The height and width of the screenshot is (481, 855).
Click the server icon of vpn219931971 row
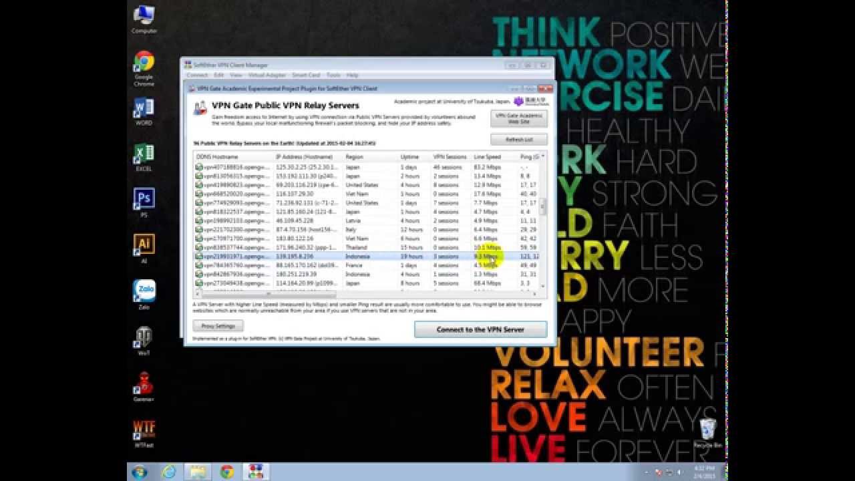click(x=199, y=257)
